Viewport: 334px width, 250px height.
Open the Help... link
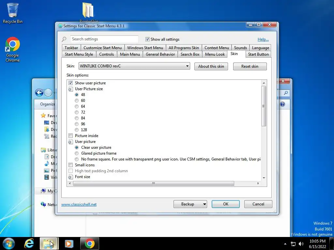pyautogui.click(x=263, y=39)
